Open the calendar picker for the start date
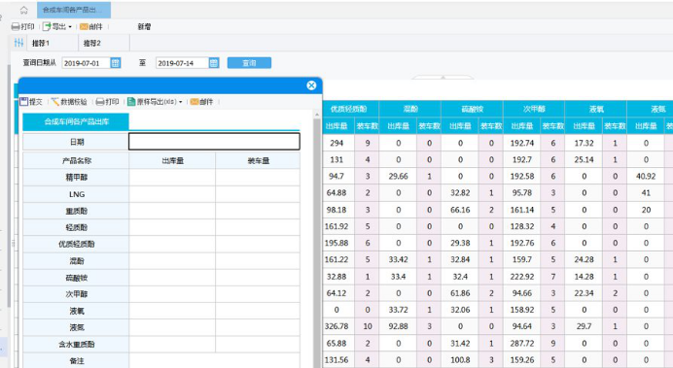Image resolution: width=673 pixels, height=368 pixels. point(116,63)
